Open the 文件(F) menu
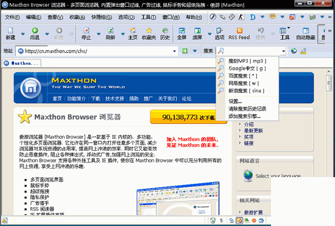 pyautogui.click(x=12, y=17)
